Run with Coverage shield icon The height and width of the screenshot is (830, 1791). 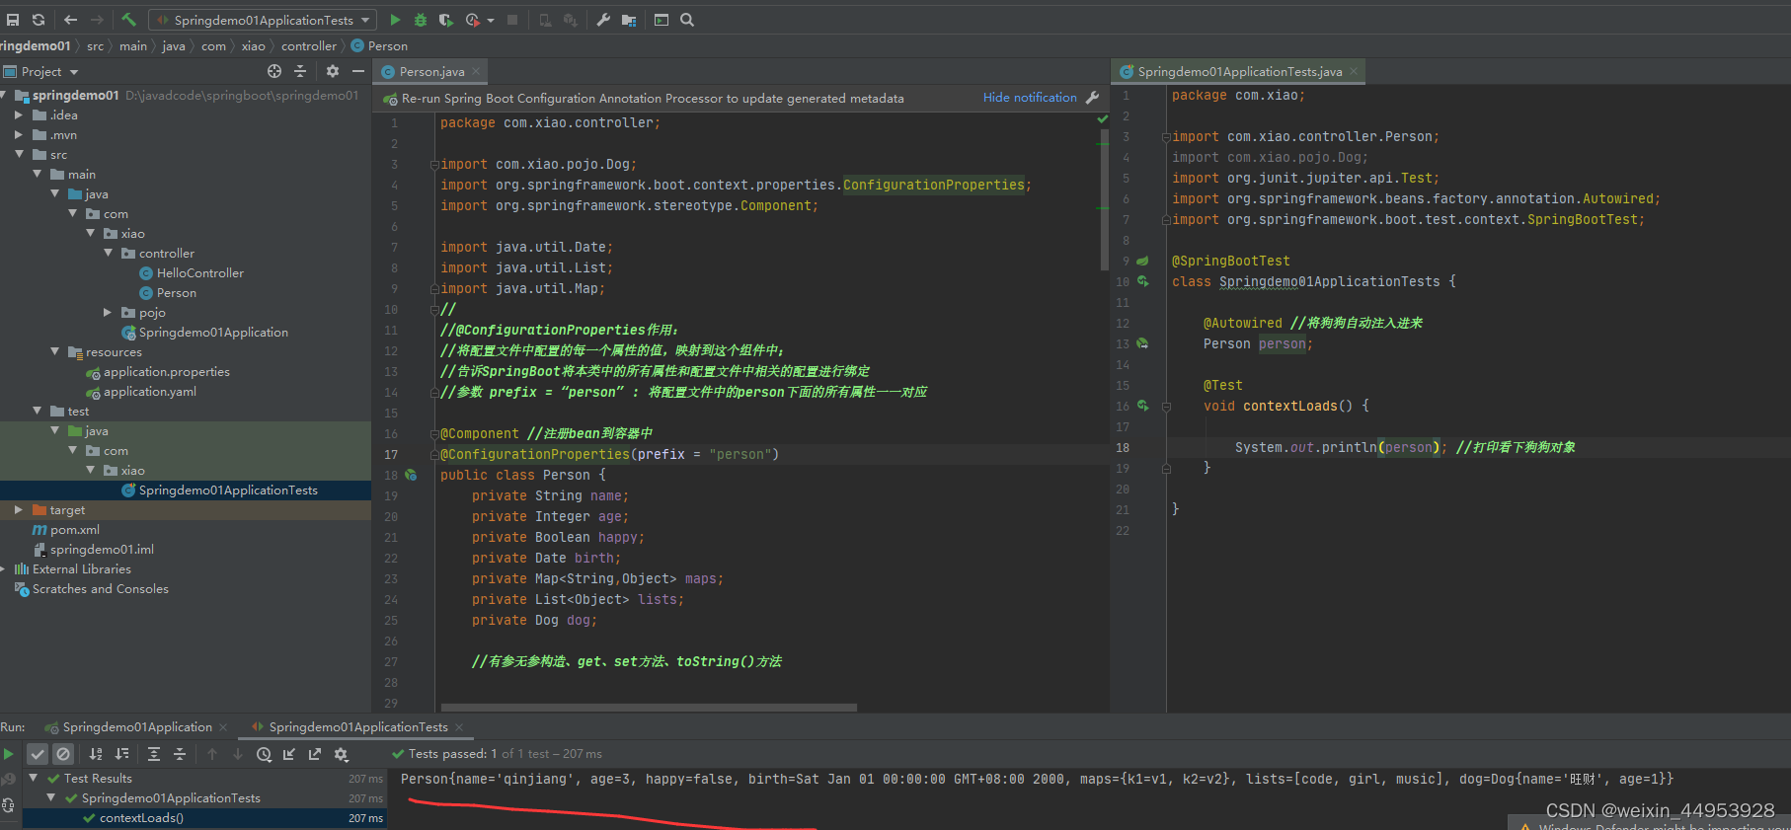coord(446,20)
